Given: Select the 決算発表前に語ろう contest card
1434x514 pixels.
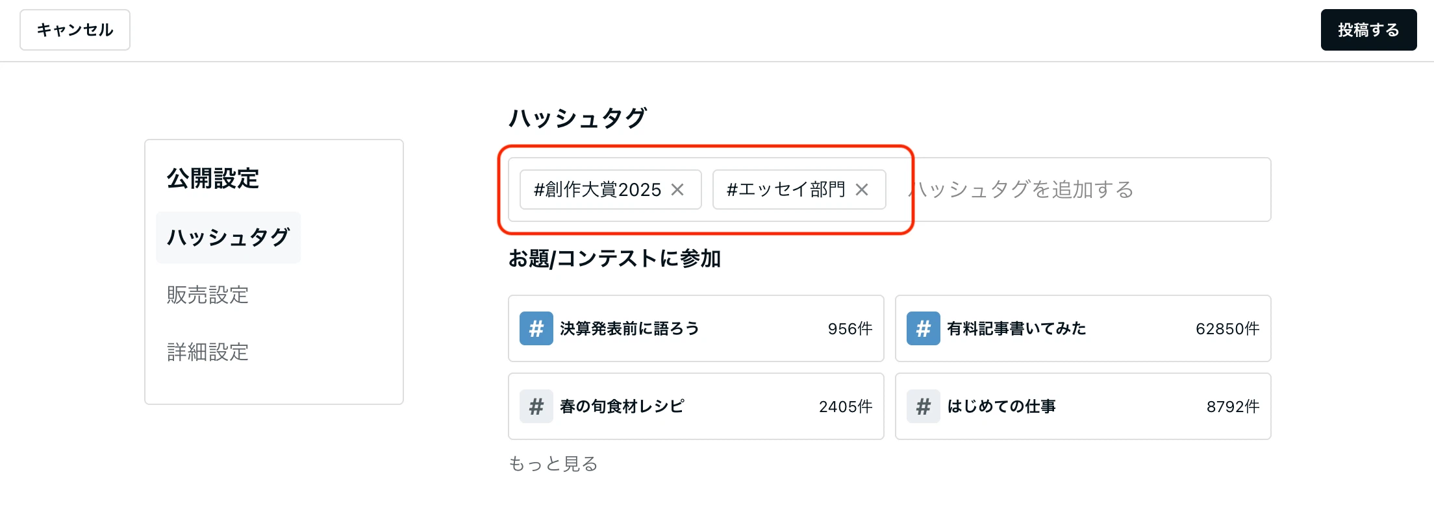Looking at the screenshot, I should coord(696,328).
